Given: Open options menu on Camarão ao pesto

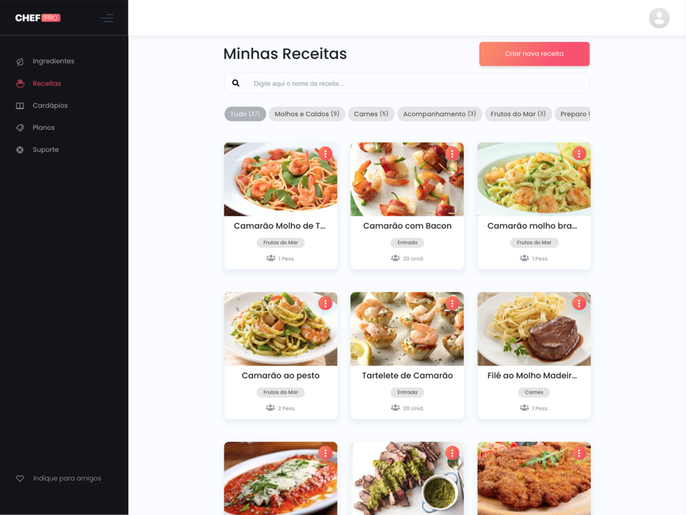Looking at the screenshot, I should [x=325, y=303].
